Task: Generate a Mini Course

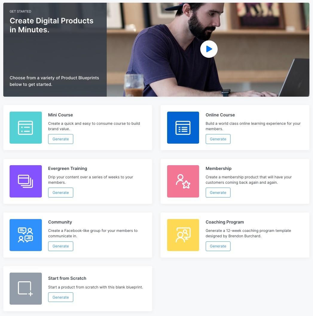Action: 61,139
